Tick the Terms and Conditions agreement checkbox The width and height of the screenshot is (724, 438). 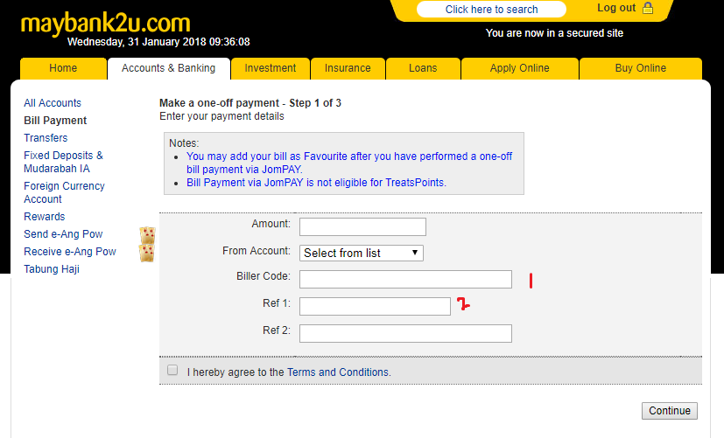point(172,370)
